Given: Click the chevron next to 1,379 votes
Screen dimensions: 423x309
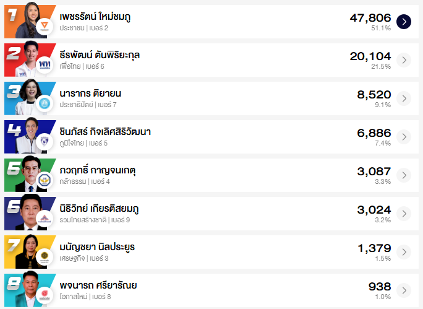Looking at the screenshot, I should (403, 252).
